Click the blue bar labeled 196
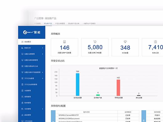This screenshot has height=122, width=163. [x=77, y=84]
